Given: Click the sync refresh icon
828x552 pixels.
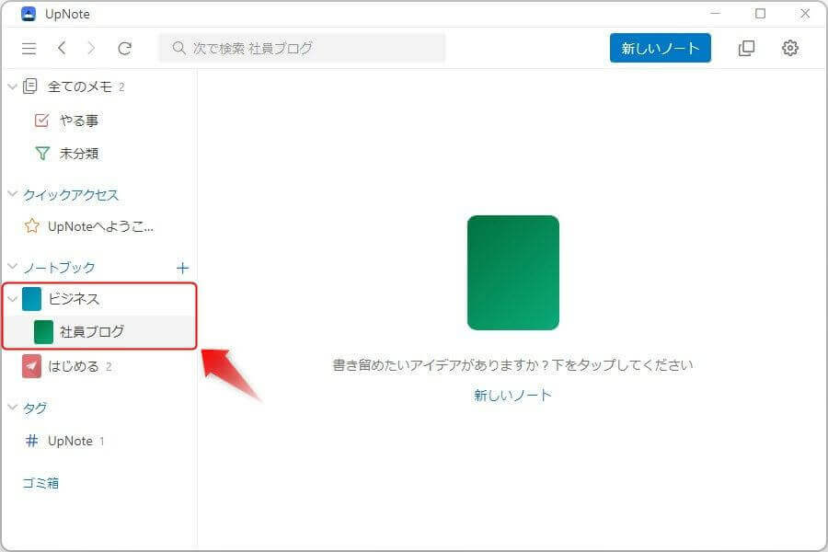Looking at the screenshot, I should click(124, 49).
